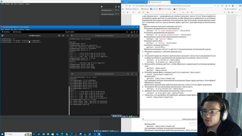Open hamburger menu in root terminal header
The height and width of the screenshot is (136, 242).
[63, 36]
